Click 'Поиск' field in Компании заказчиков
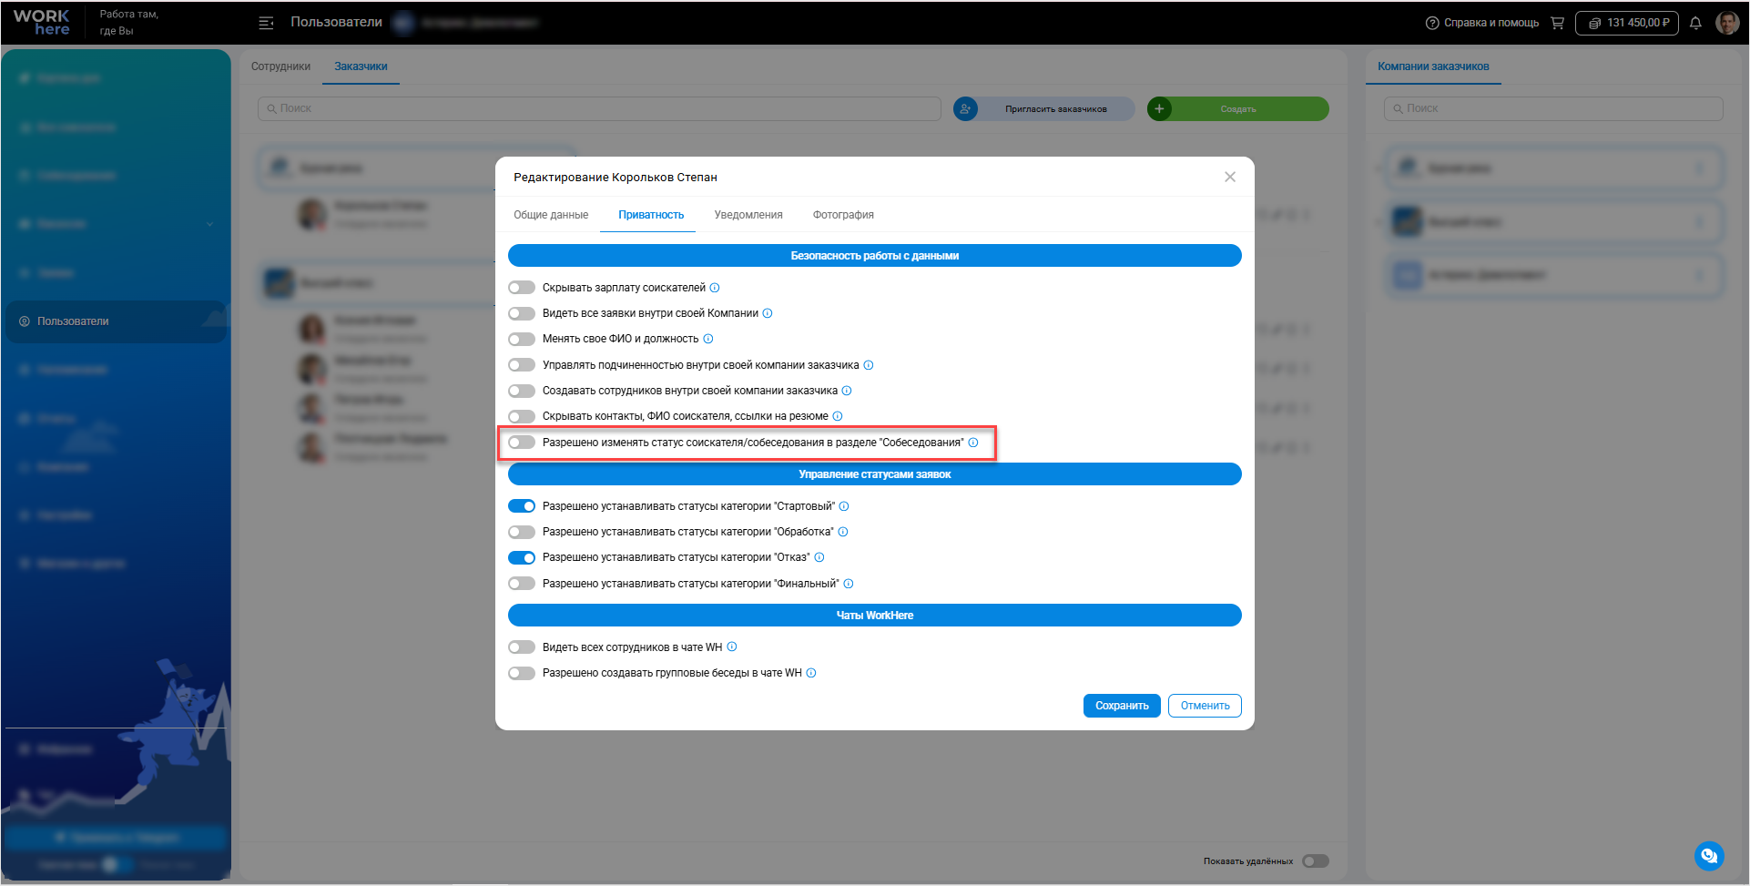 click(x=1553, y=108)
